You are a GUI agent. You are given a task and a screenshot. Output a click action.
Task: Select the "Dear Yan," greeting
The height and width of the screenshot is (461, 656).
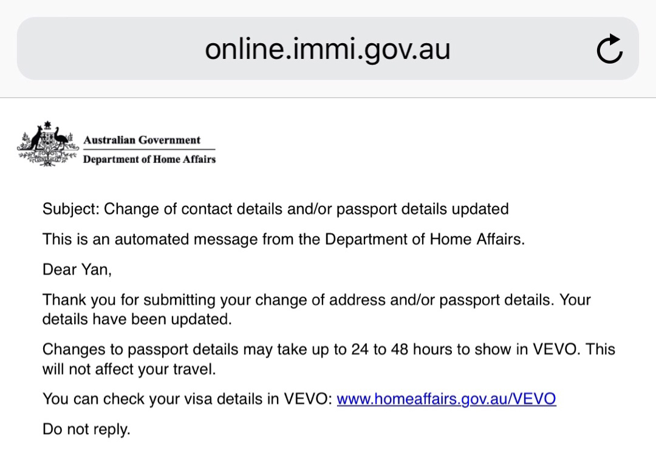[x=77, y=270]
